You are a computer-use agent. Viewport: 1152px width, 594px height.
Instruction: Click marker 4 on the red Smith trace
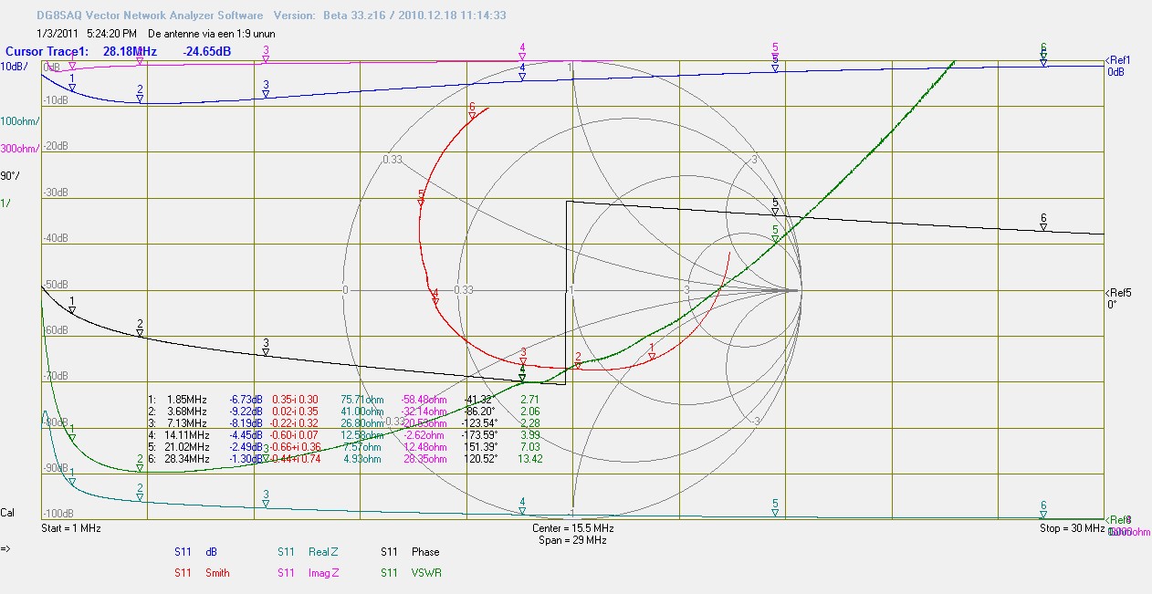point(435,297)
